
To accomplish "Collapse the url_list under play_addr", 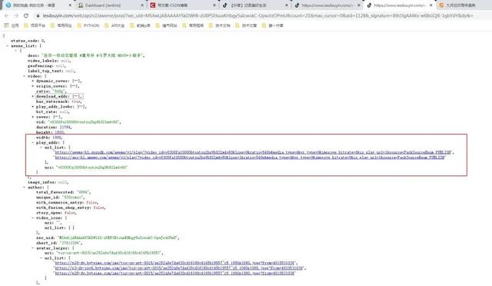I will pyautogui.click(x=41, y=148).
